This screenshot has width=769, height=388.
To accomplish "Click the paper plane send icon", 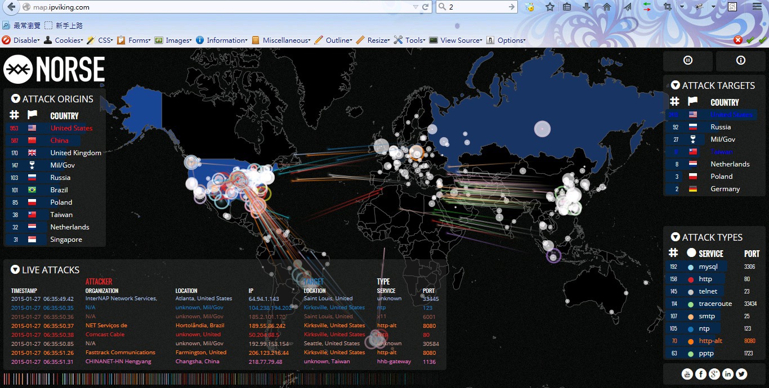I will pos(627,7).
